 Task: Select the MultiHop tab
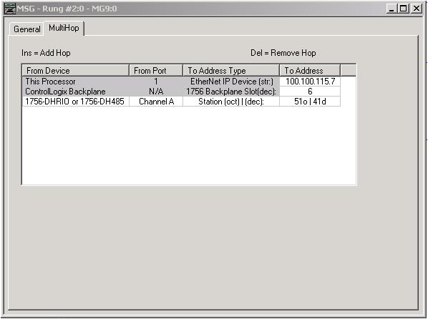click(64, 28)
